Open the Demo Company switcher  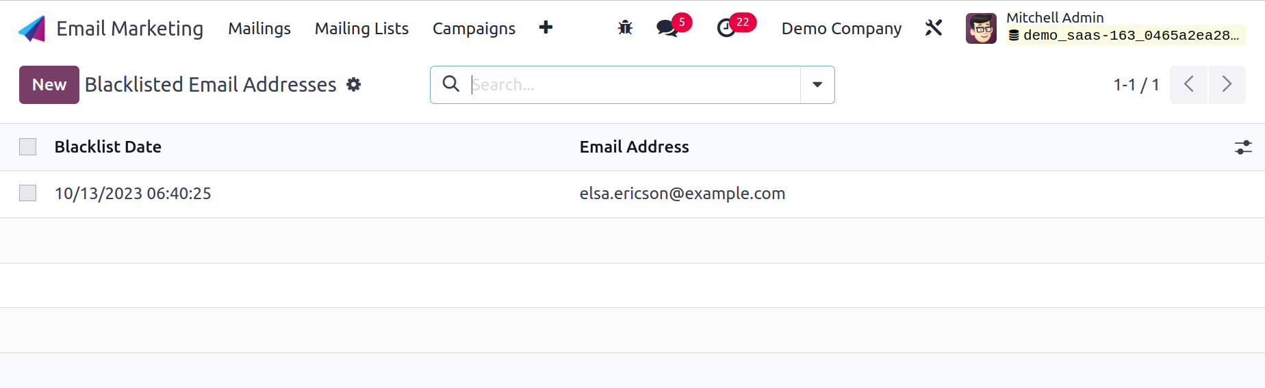click(x=841, y=28)
